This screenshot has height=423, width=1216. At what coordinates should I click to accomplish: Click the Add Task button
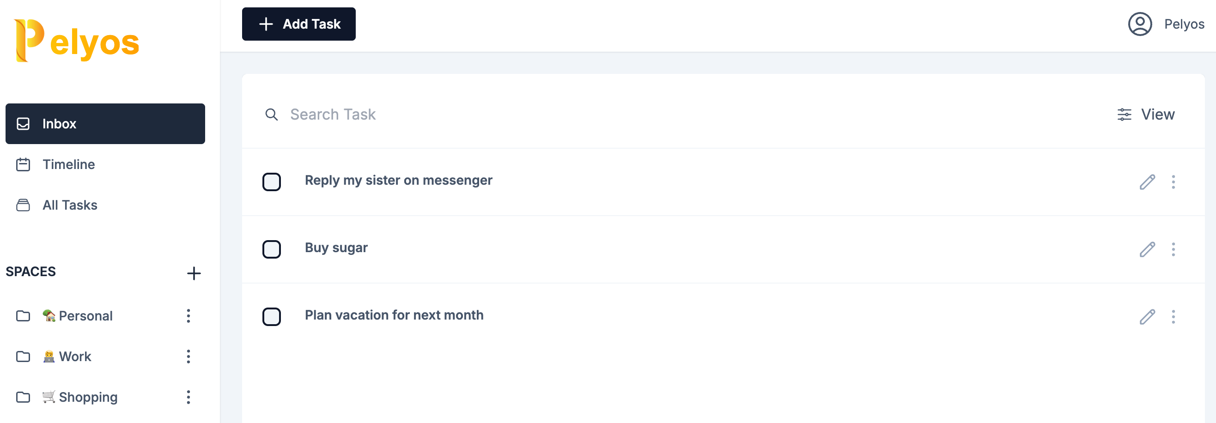click(299, 24)
